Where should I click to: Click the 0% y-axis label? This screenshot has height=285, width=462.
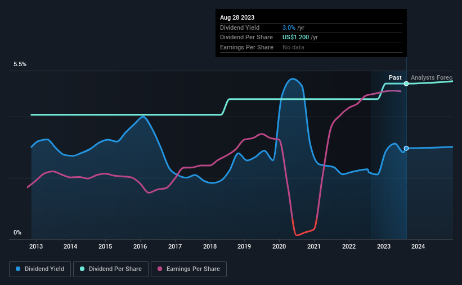click(17, 232)
